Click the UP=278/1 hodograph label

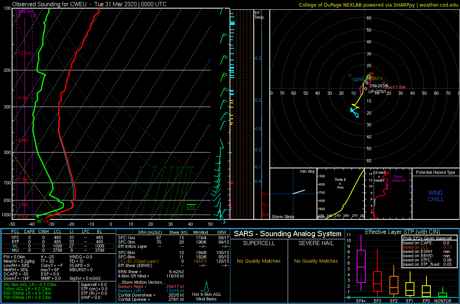[377, 92]
